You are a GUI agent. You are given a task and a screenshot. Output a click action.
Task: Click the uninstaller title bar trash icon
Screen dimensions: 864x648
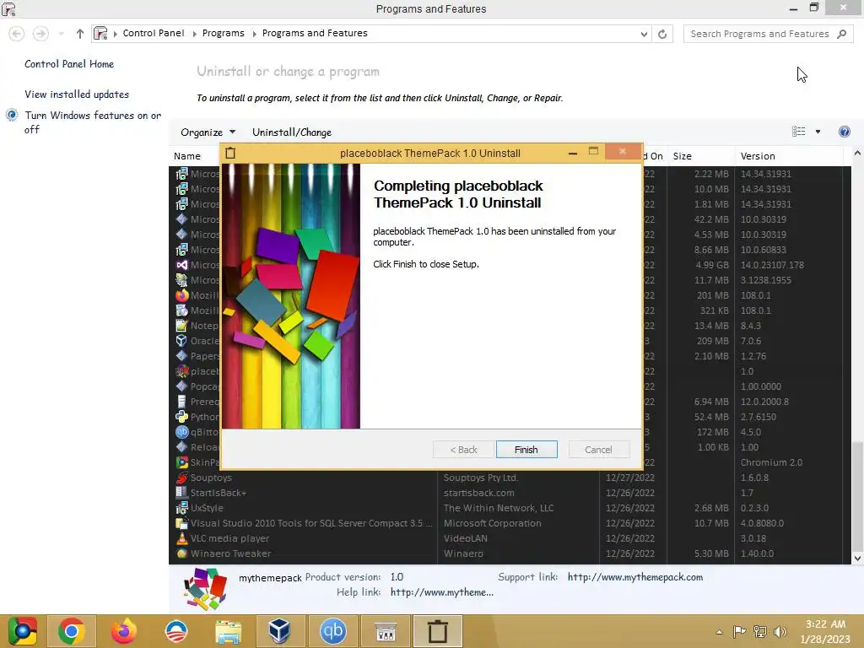click(x=230, y=154)
